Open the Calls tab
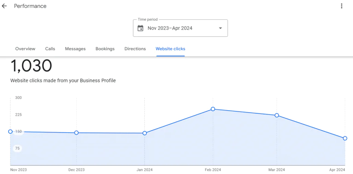353x174 pixels. 50,49
